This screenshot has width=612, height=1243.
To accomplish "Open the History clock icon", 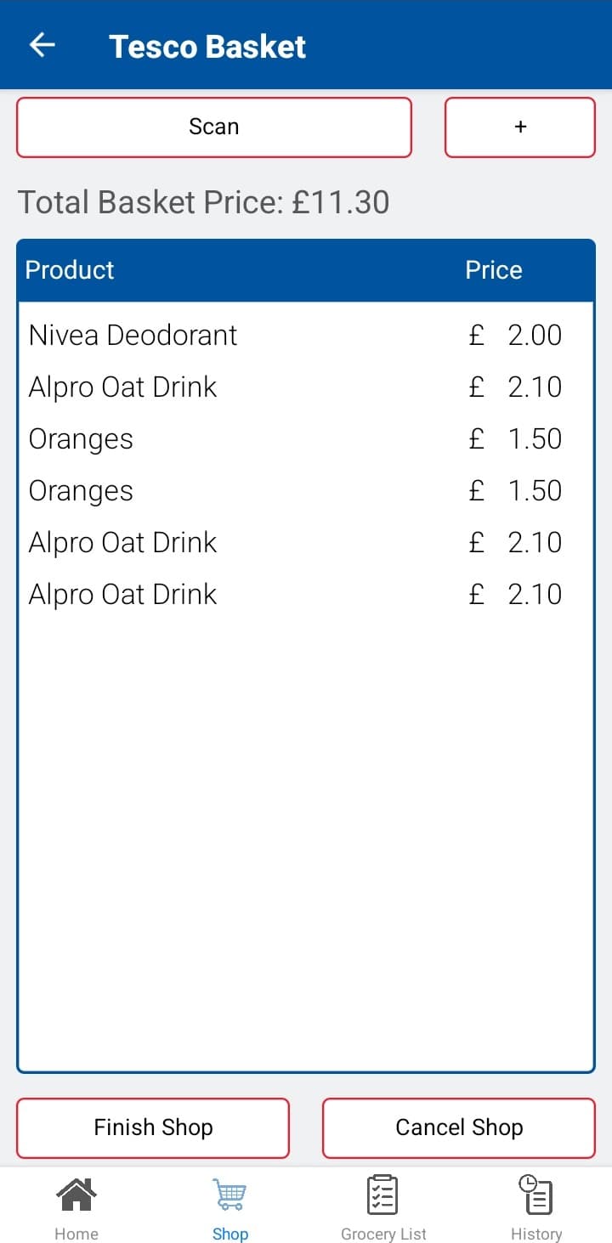I will point(535,1195).
